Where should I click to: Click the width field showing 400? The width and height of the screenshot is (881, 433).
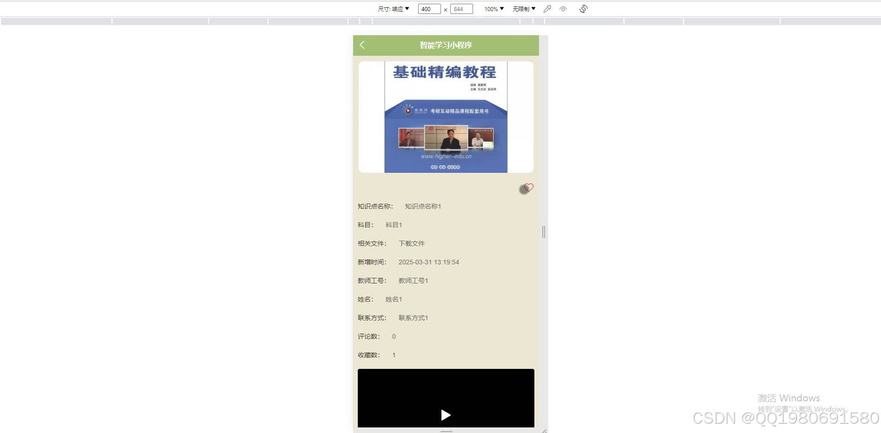428,9
